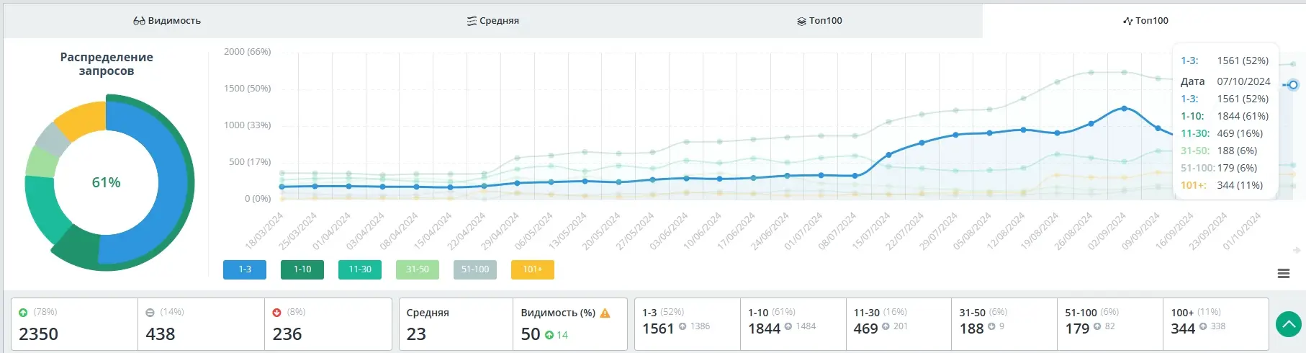
Task: Click the 11-30 stat value 469
Action: [865, 329]
